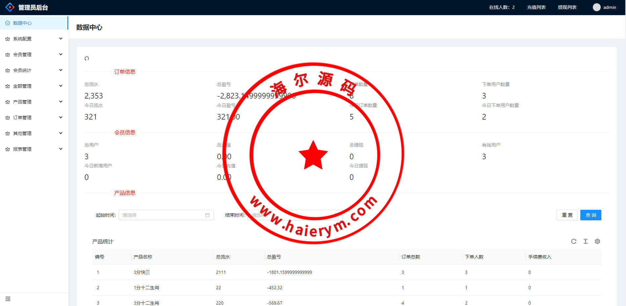Collapse sidebar using bottom-left menu icon
The width and height of the screenshot is (626, 306).
[x=8, y=299]
